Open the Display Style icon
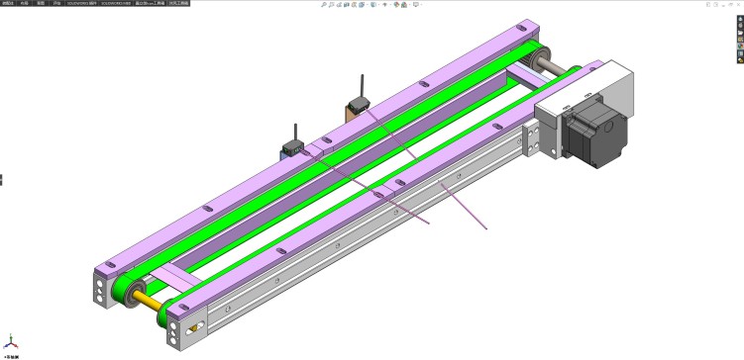This screenshot has height=360, width=744. click(372, 5)
